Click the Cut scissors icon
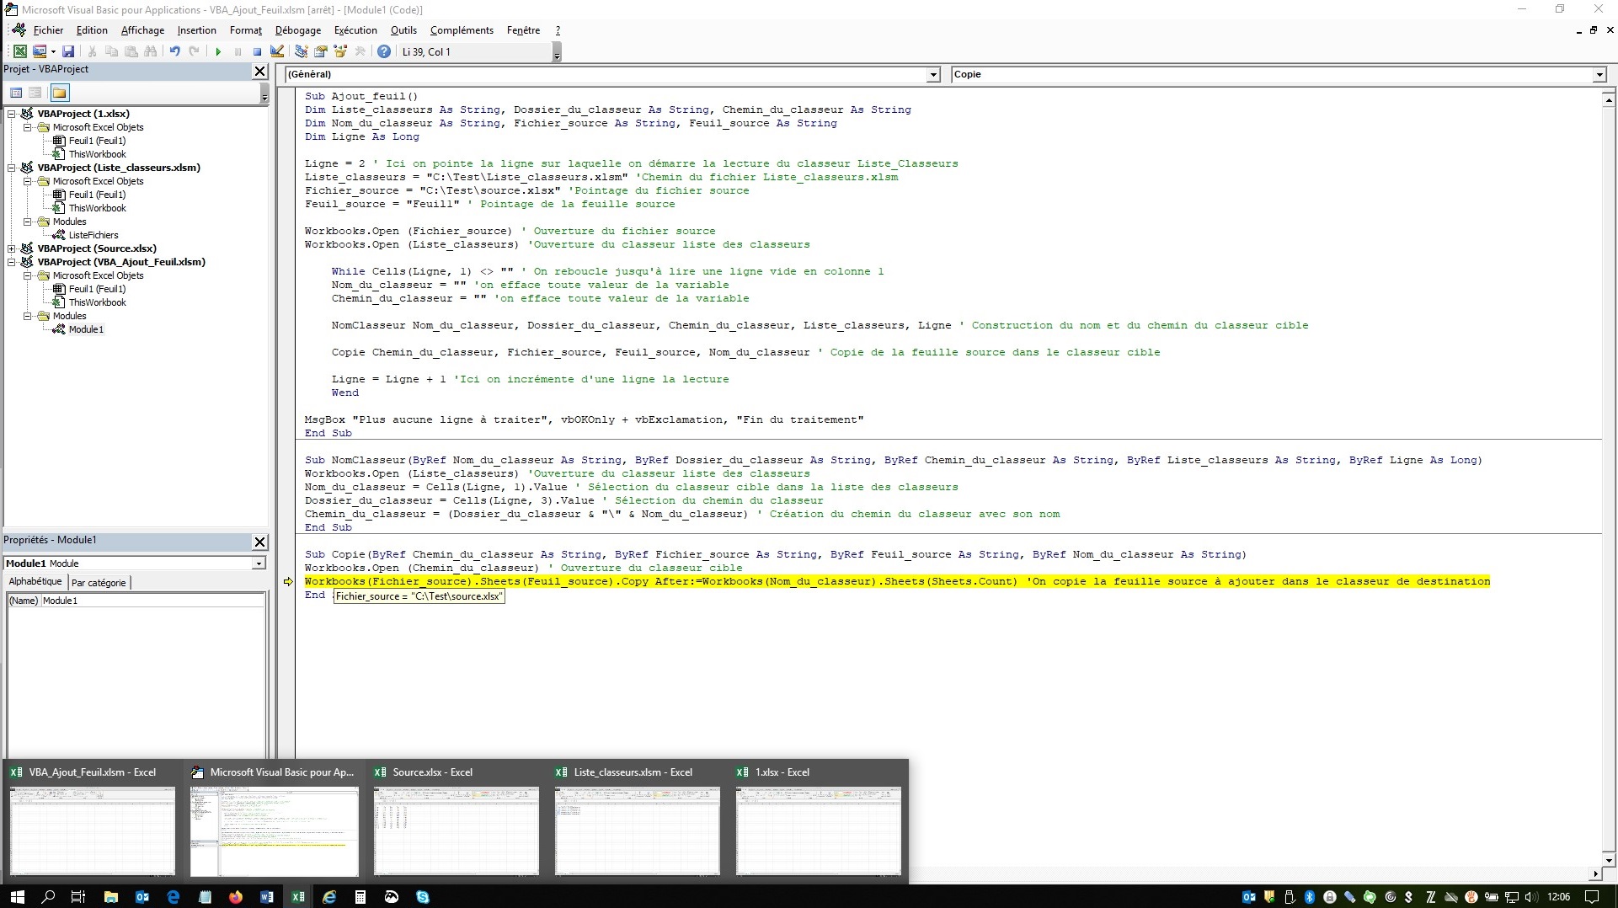The height and width of the screenshot is (908, 1618). tap(92, 51)
